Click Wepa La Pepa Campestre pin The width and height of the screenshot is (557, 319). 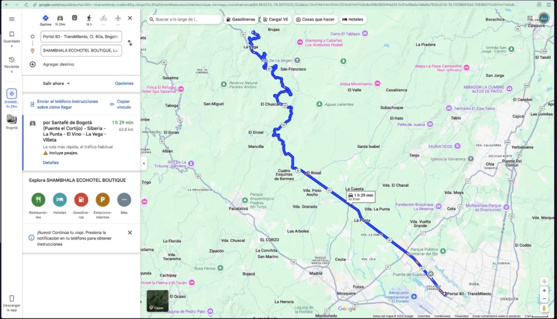[466, 67]
